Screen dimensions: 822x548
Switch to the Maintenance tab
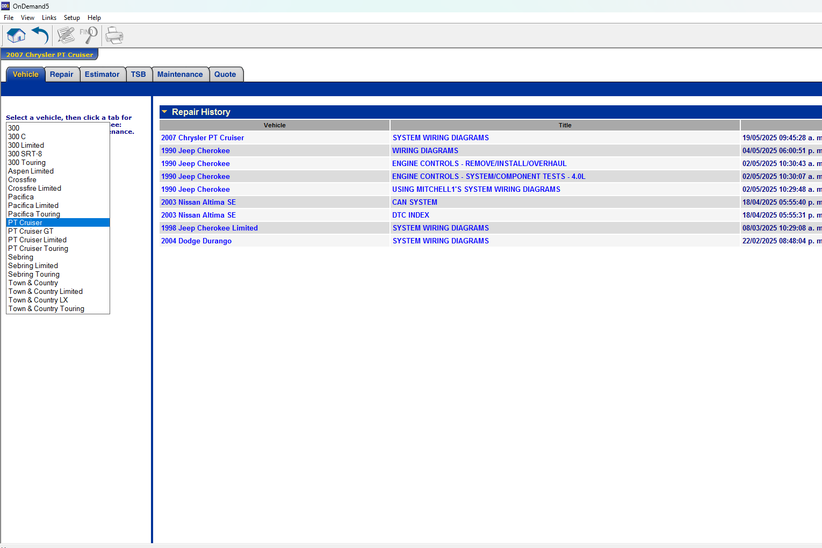click(180, 75)
